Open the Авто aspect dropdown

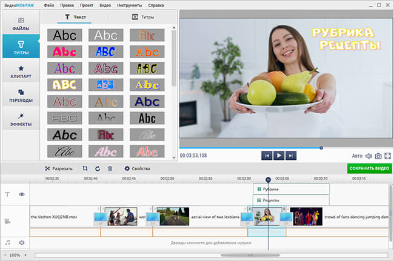[357, 156]
